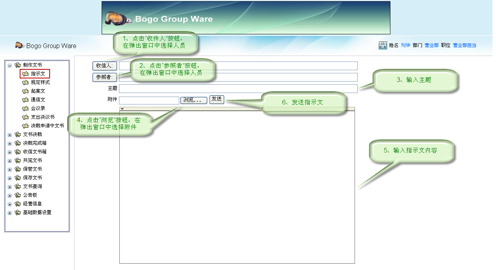This screenshot has width=496, height=270.
Task: Click the 经营信息 folder icon
Action: pos(17,204)
